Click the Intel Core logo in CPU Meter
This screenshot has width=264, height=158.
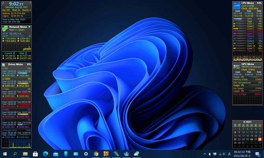(x=237, y=6)
